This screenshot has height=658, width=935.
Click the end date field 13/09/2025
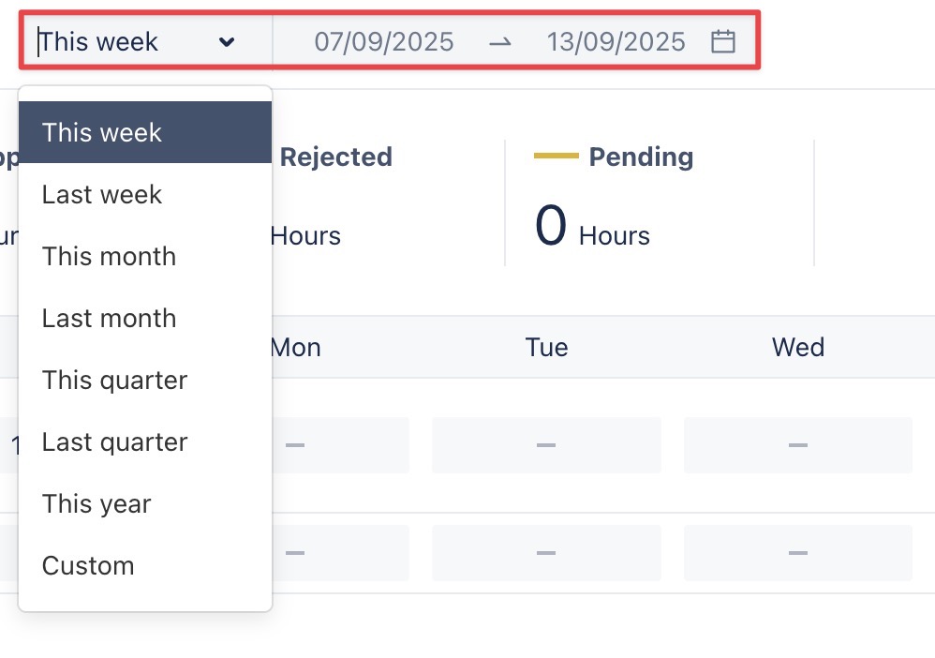[616, 42]
